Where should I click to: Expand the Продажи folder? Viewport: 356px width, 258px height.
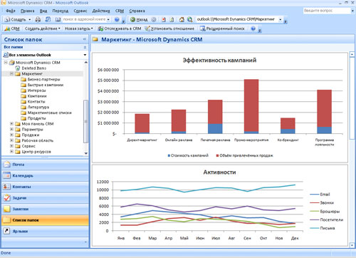coord(11,135)
